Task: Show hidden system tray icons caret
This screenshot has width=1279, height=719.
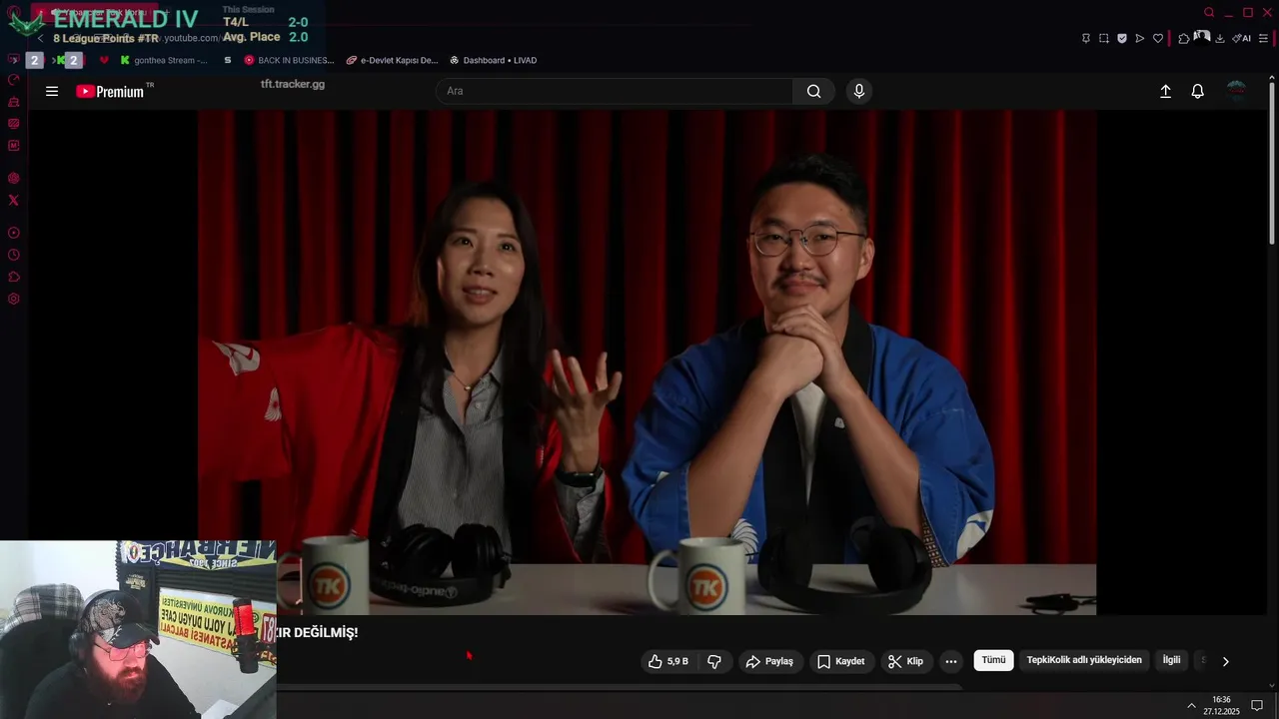Action: tap(1191, 705)
